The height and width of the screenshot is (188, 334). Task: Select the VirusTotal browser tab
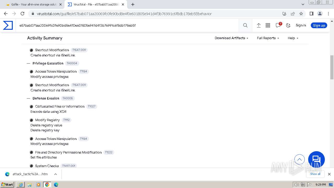click(96, 4)
